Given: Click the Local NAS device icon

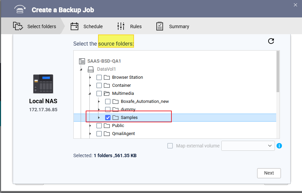Looking at the screenshot, I should pos(43,84).
